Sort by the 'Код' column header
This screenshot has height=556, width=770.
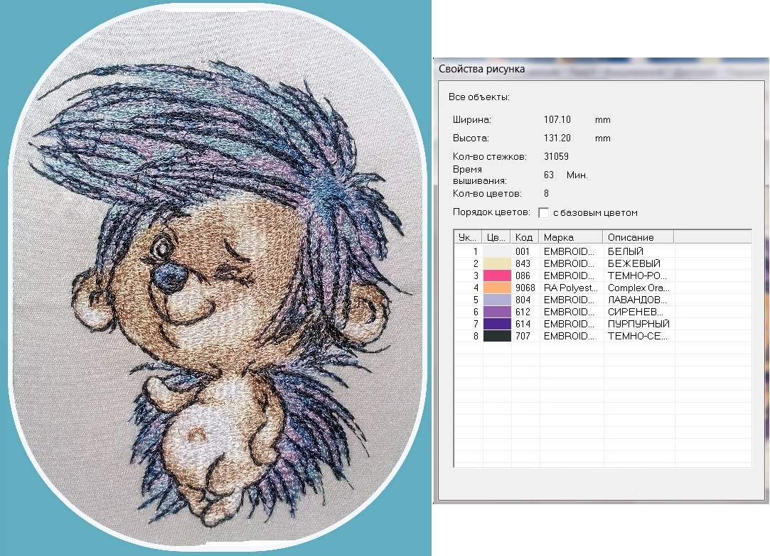point(525,237)
